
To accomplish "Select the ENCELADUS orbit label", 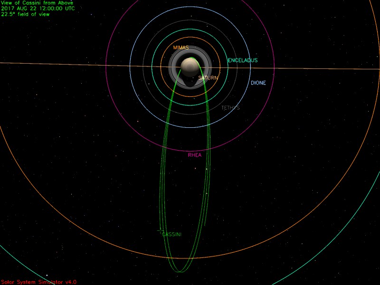I will click(243, 60).
